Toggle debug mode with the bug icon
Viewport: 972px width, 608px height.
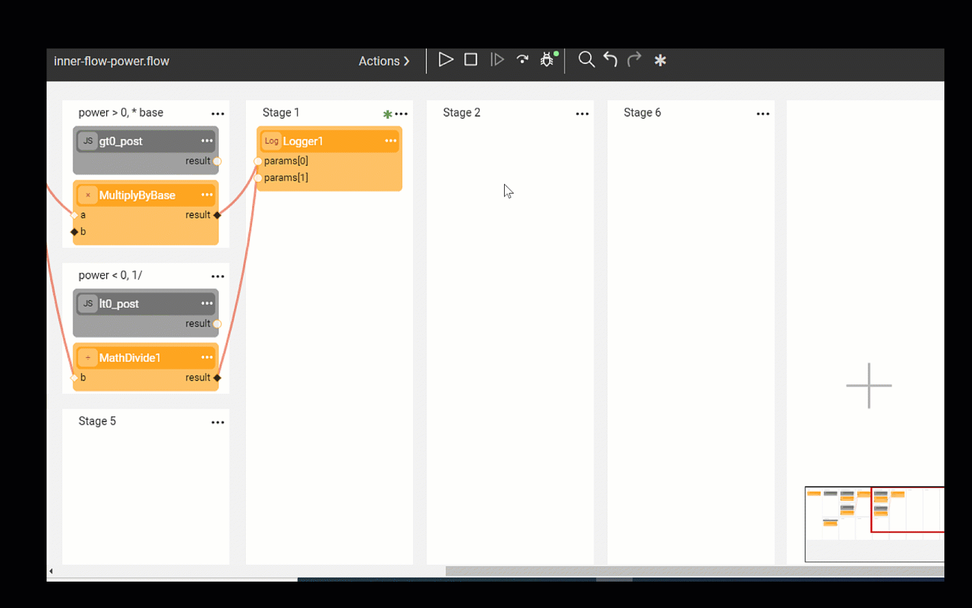click(x=546, y=60)
